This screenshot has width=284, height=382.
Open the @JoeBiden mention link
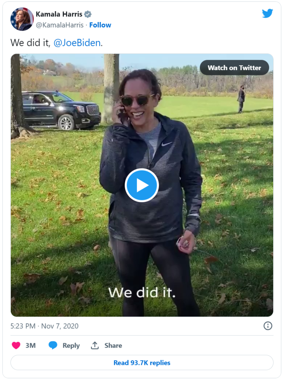(x=77, y=43)
